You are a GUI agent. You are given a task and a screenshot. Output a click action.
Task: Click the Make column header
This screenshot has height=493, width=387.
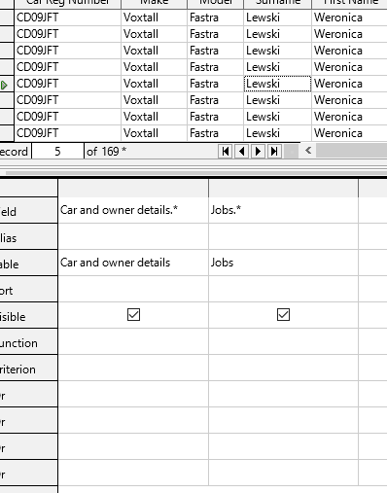[154, 3]
